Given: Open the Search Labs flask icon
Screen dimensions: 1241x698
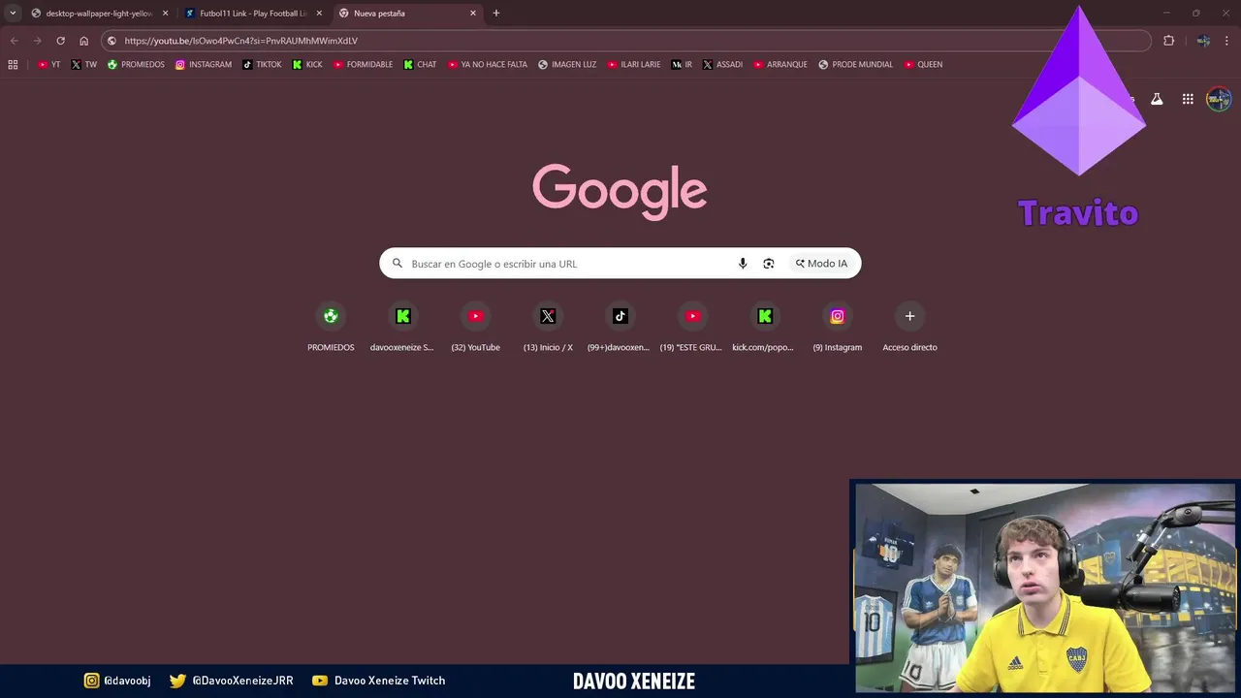Looking at the screenshot, I should pyautogui.click(x=1157, y=99).
